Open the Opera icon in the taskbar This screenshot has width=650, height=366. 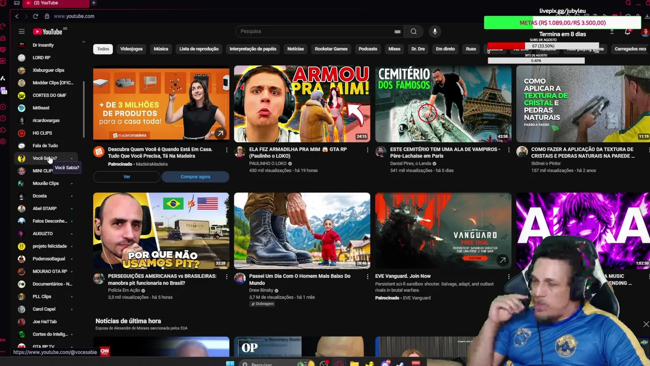coord(339,363)
